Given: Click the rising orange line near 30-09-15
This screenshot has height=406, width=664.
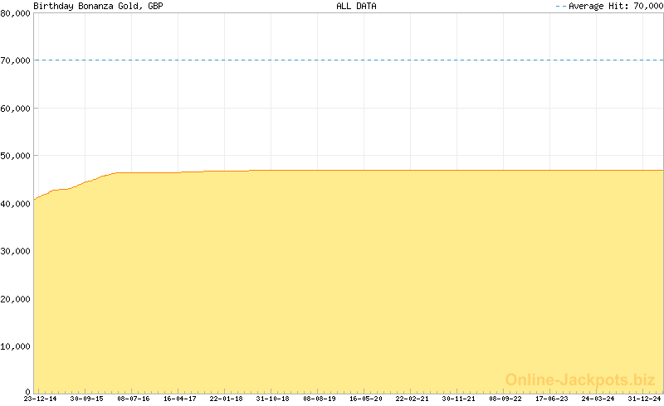Looking at the screenshot, I should tap(87, 181).
